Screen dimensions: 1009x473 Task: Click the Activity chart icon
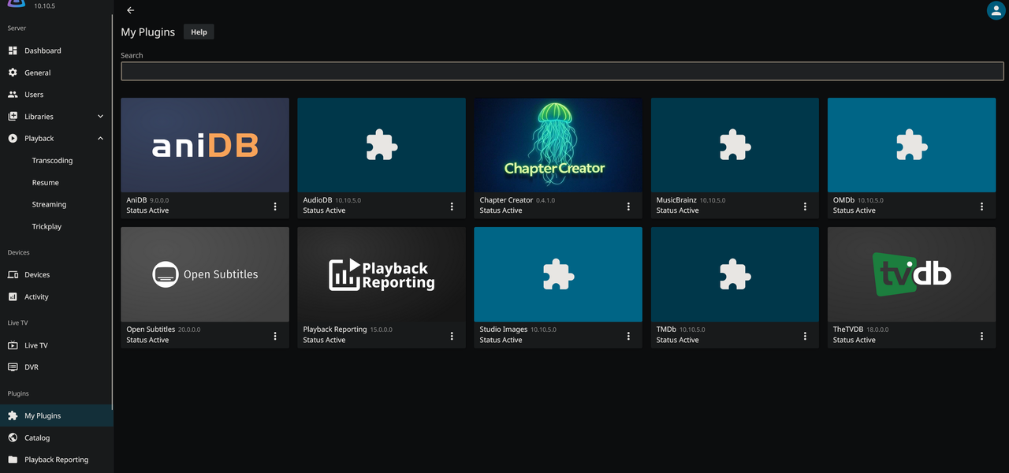(x=13, y=297)
